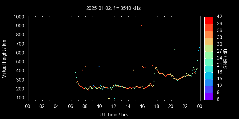239x119 pixels.
Task: Select the cyan 15-18 dB colorbar band
Action: click(x=209, y=75)
